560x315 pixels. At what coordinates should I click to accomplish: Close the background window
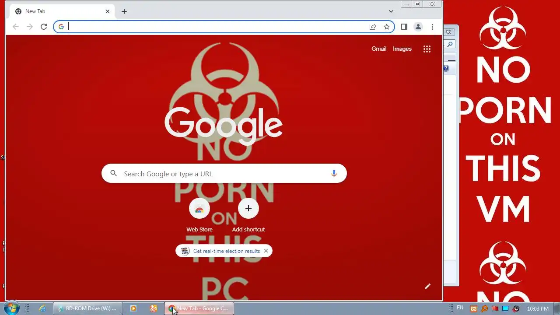pyautogui.click(x=448, y=32)
